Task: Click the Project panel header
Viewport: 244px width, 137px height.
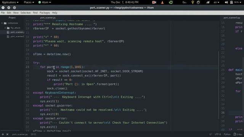Action: tap(12, 18)
